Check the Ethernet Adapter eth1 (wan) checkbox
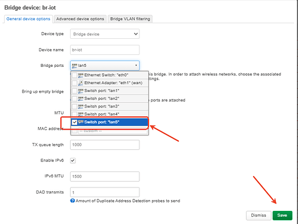Viewport: 298px width, 224px height. 74,83
